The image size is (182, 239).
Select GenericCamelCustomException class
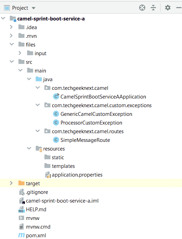coord(96,114)
